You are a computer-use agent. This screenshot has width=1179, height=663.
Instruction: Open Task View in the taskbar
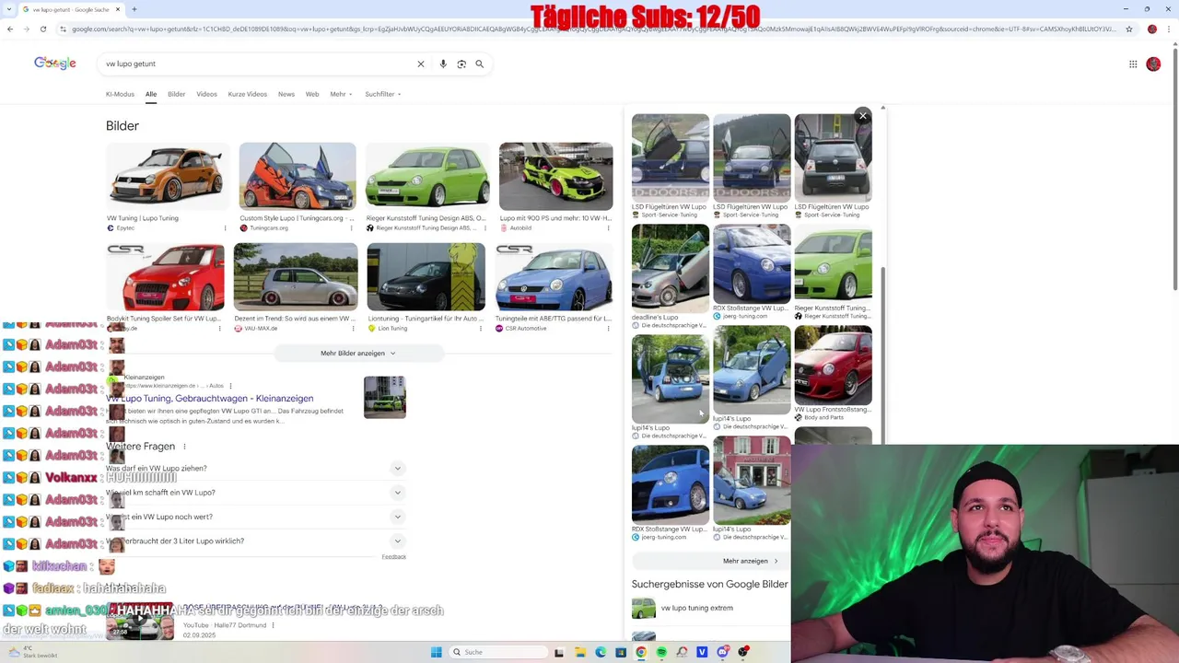click(x=559, y=652)
